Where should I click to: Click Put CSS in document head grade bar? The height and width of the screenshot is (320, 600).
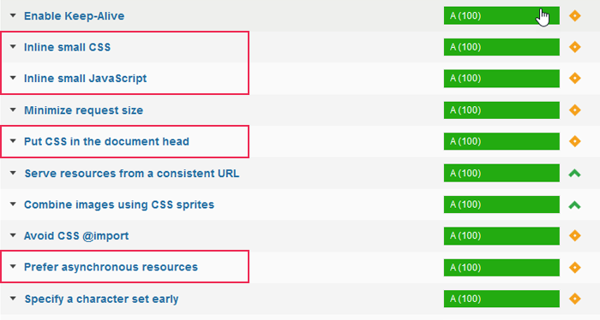pyautogui.click(x=501, y=141)
